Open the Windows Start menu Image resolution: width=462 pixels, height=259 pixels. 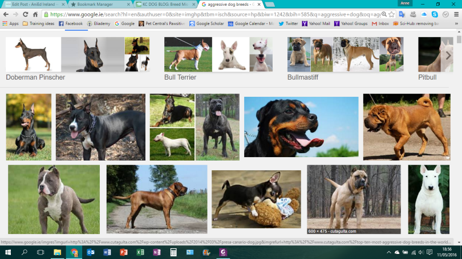[8, 252]
